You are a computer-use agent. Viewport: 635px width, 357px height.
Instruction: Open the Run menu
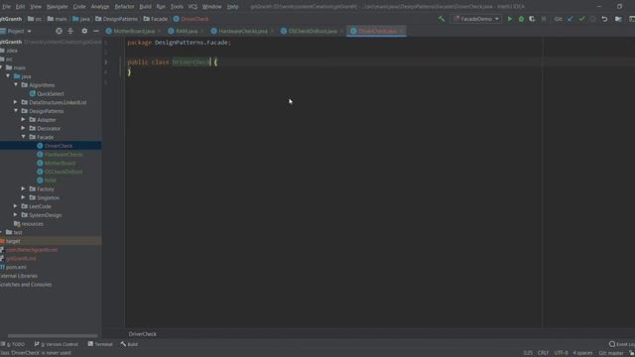click(161, 7)
